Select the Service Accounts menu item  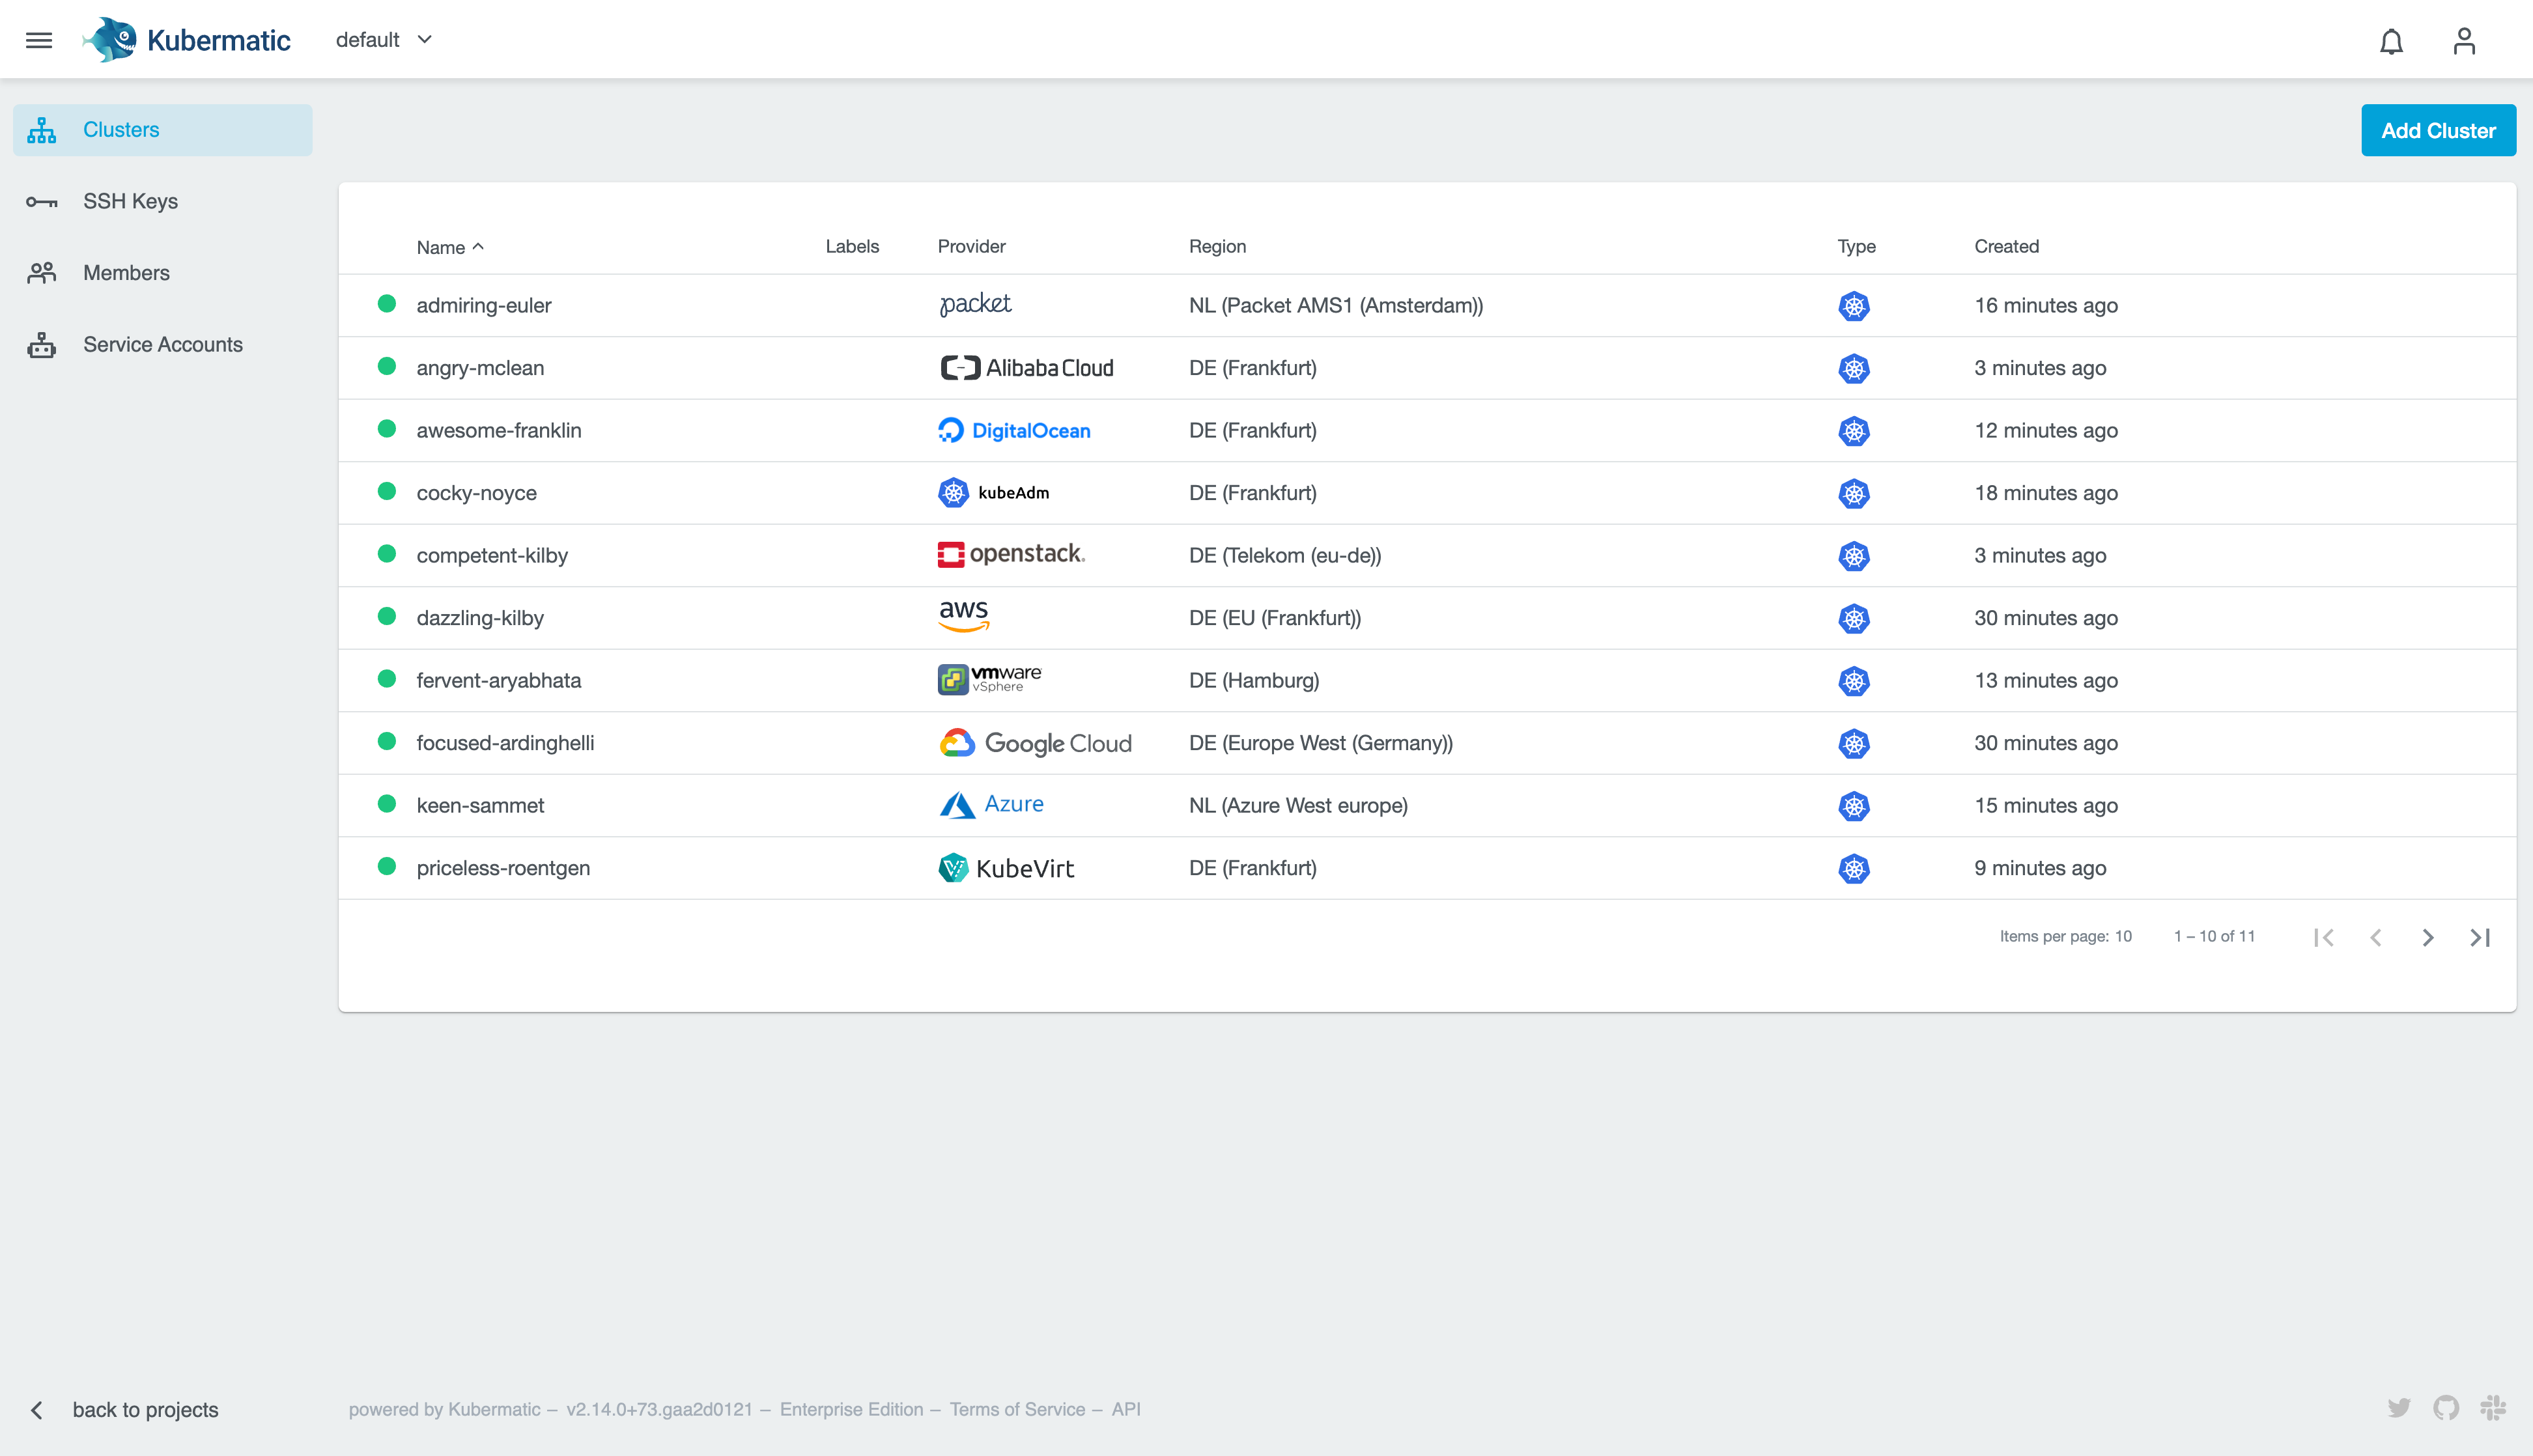[x=163, y=345]
